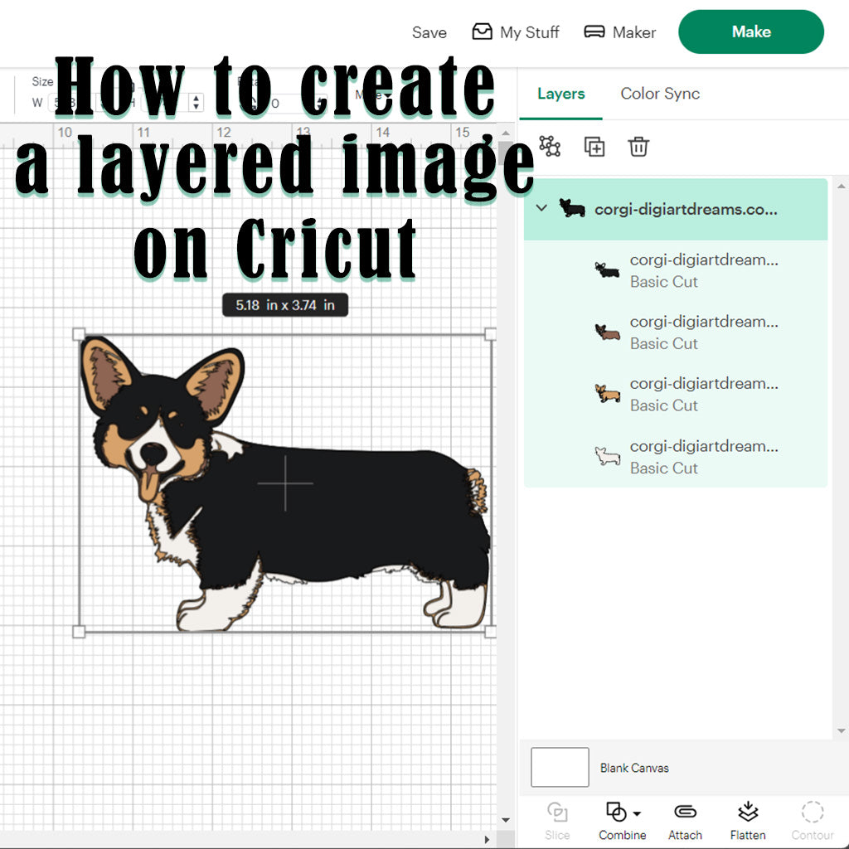Collapse the corgi-digiartdreams group
Screen dimensions: 849x849
click(542, 209)
